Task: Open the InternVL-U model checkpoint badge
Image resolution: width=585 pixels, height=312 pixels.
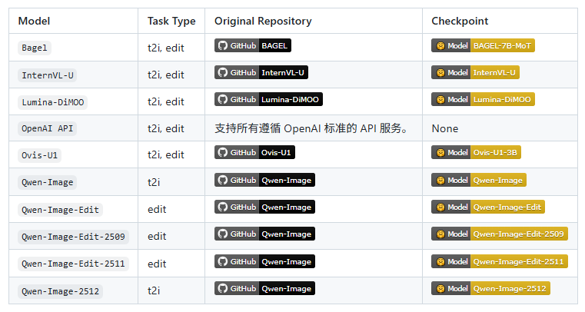Action: coord(475,72)
